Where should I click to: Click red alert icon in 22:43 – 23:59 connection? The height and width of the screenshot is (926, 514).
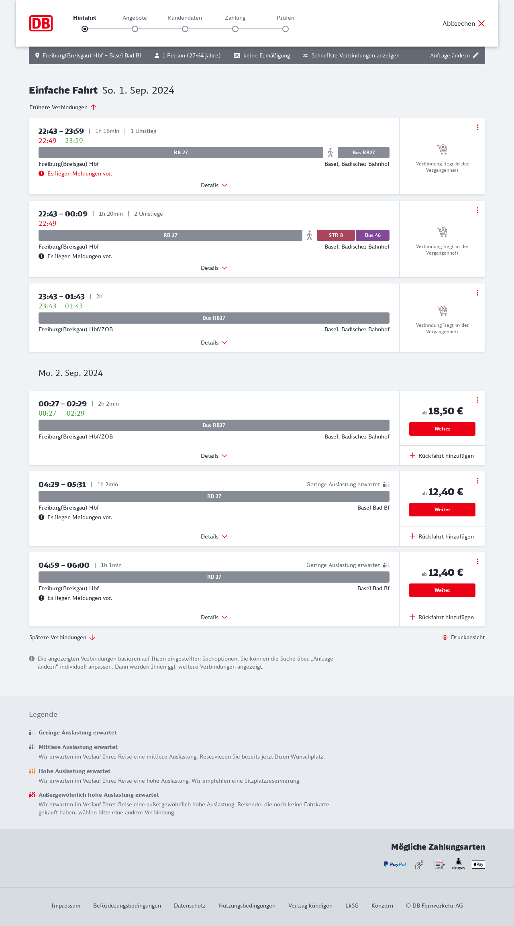(x=41, y=173)
